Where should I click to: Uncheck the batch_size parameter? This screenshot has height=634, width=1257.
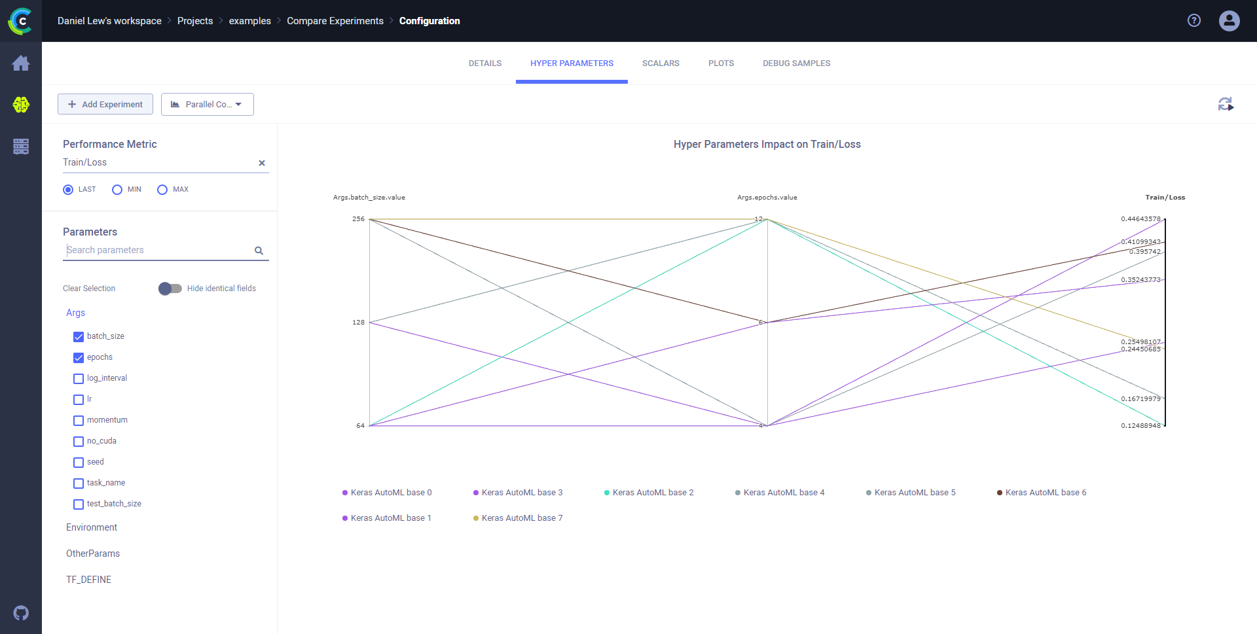(x=79, y=337)
